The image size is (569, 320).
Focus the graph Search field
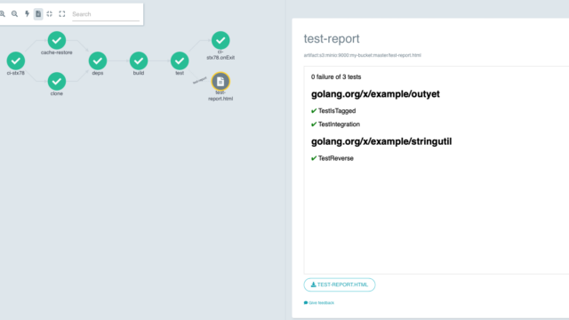point(106,14)
